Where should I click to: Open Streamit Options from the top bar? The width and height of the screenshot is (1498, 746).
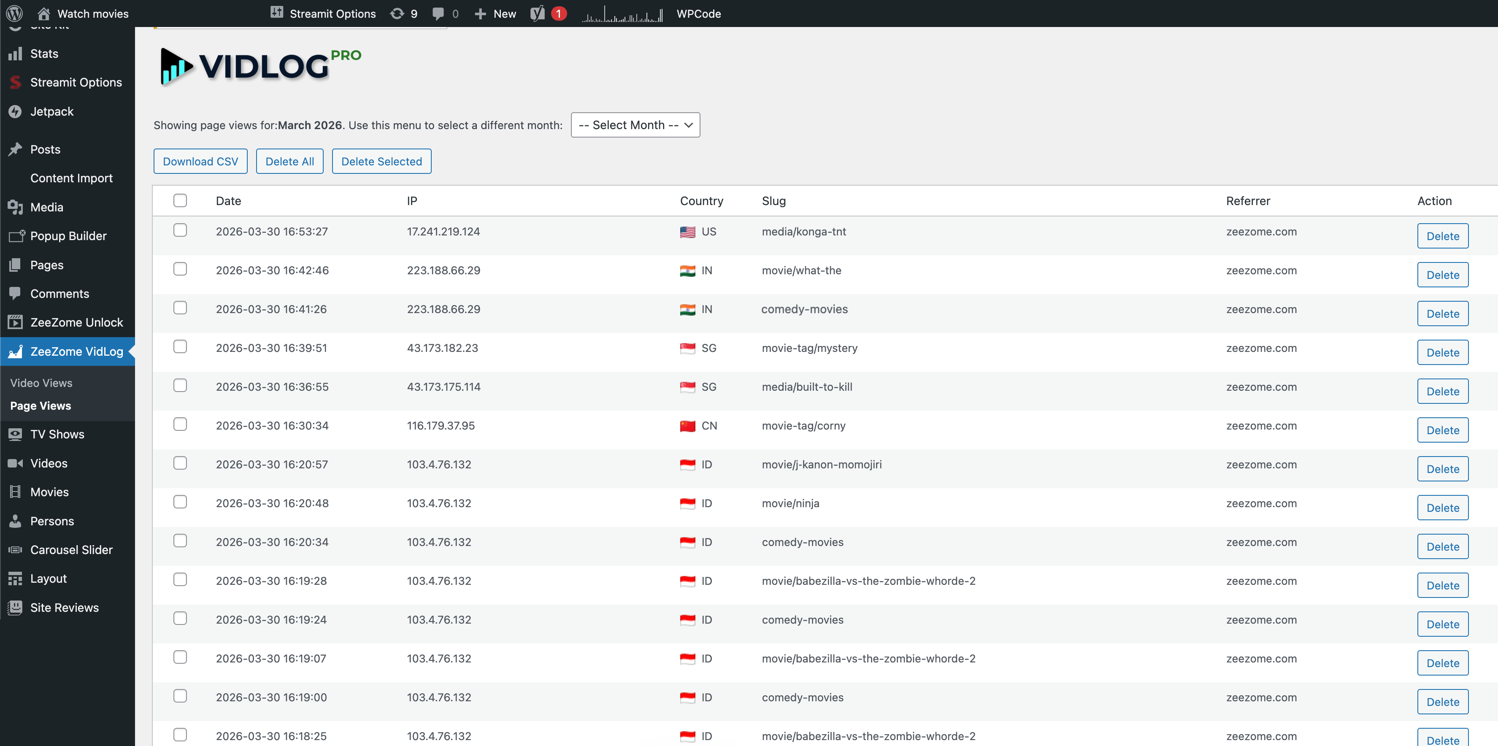click(x=323, y=14)
